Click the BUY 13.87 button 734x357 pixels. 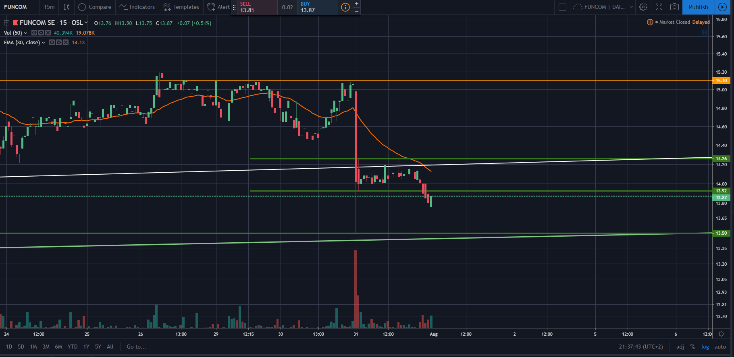point(318,7)
